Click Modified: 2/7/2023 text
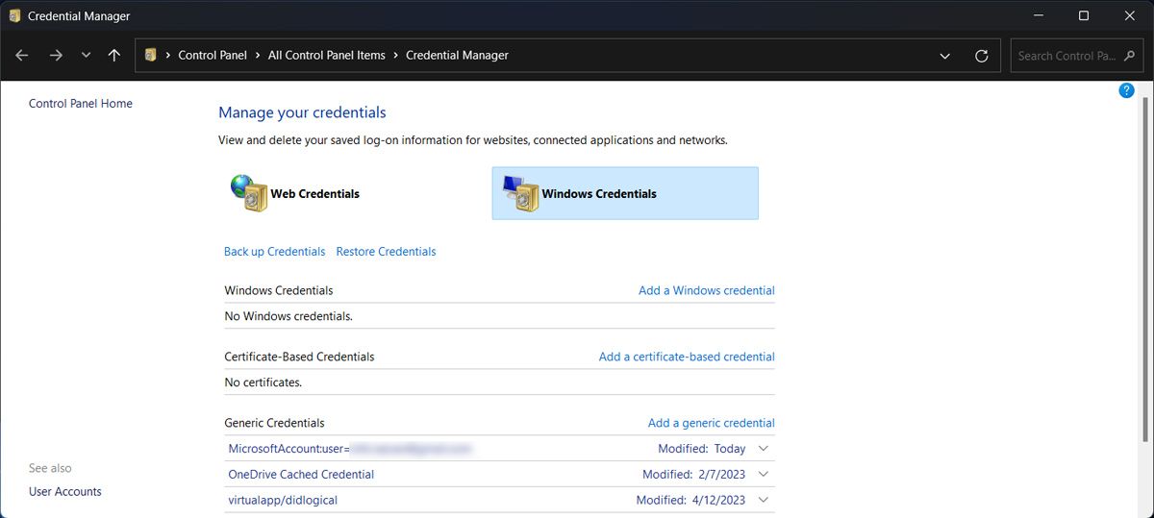Image resolution: width=1154 pixels, height=518 pixels. click(694, 475)
